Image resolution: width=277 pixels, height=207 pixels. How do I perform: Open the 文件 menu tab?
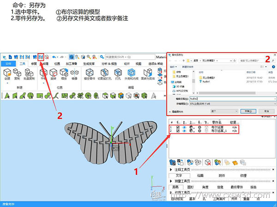[7, 63]
